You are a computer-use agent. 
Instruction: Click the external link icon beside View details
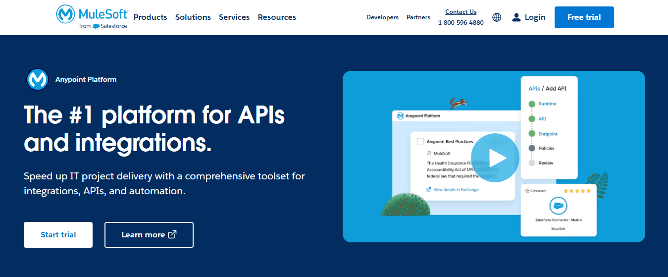coord(429,189)
